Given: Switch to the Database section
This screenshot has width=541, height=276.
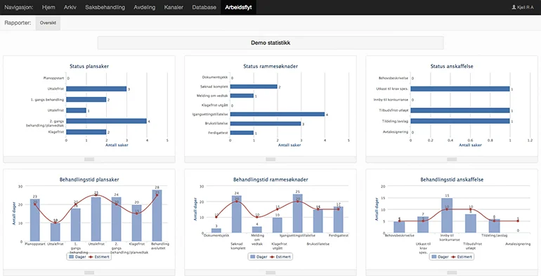Looking at the screenshot, I should coord(204,7).
